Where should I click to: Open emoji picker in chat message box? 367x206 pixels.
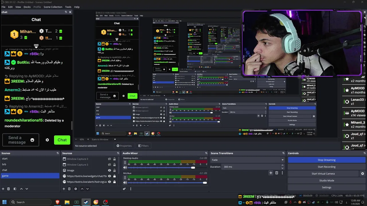(x=32, y=140)
